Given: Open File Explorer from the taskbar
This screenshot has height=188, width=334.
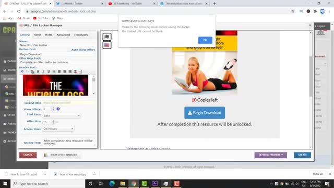Looking at the screenshot, I should (x=123, y=183).
